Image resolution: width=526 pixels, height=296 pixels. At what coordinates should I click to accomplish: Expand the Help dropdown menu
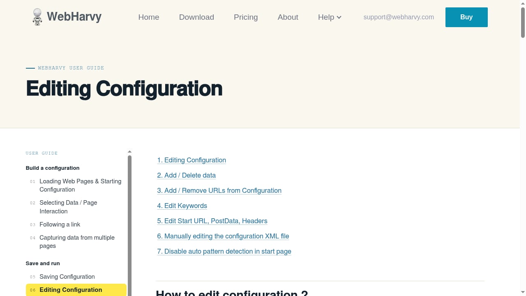coord(330,17)
